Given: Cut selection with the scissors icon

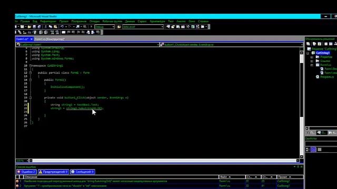Looking at the screenshot, I should click(46, 27).
